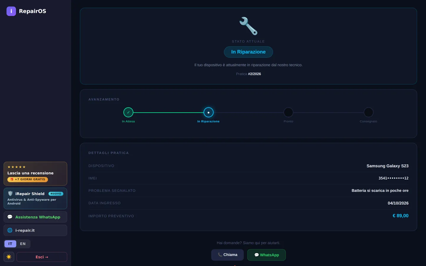This screenshot has width=426, height=266.
Task: Click the Samsung Galaxy S23 device value
Action: point(388,166)
